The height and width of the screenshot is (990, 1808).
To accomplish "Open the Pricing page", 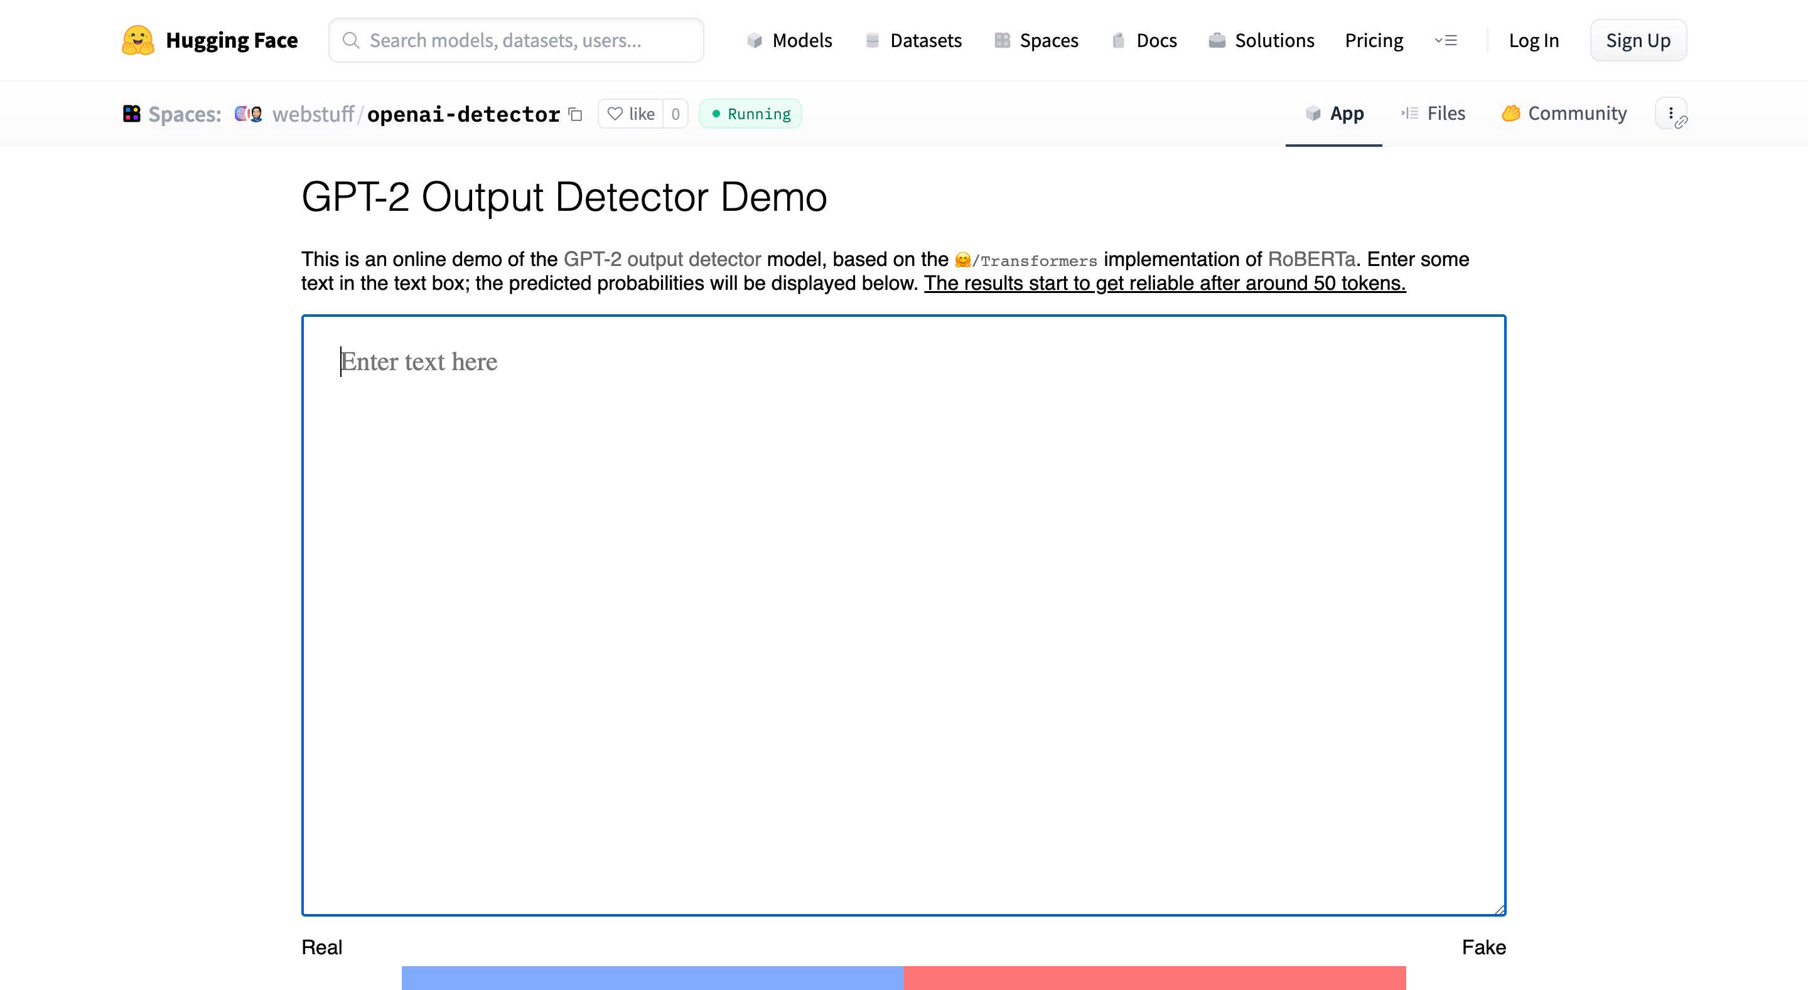I will point(1374,40).
